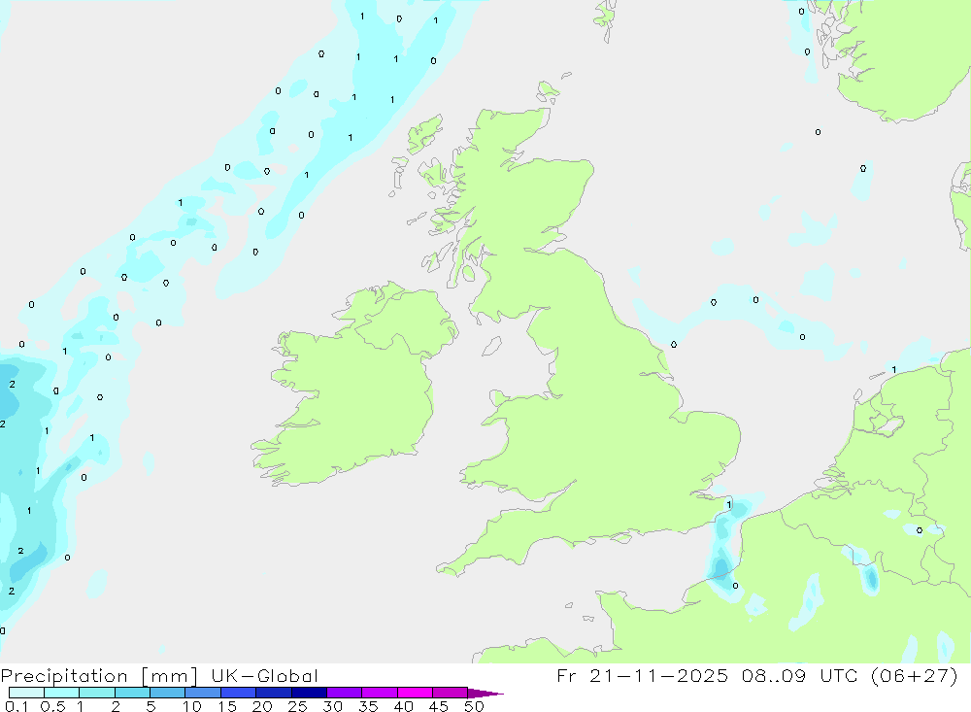Click the arrow tip above 50 on legend

click(x=485, y=694)
